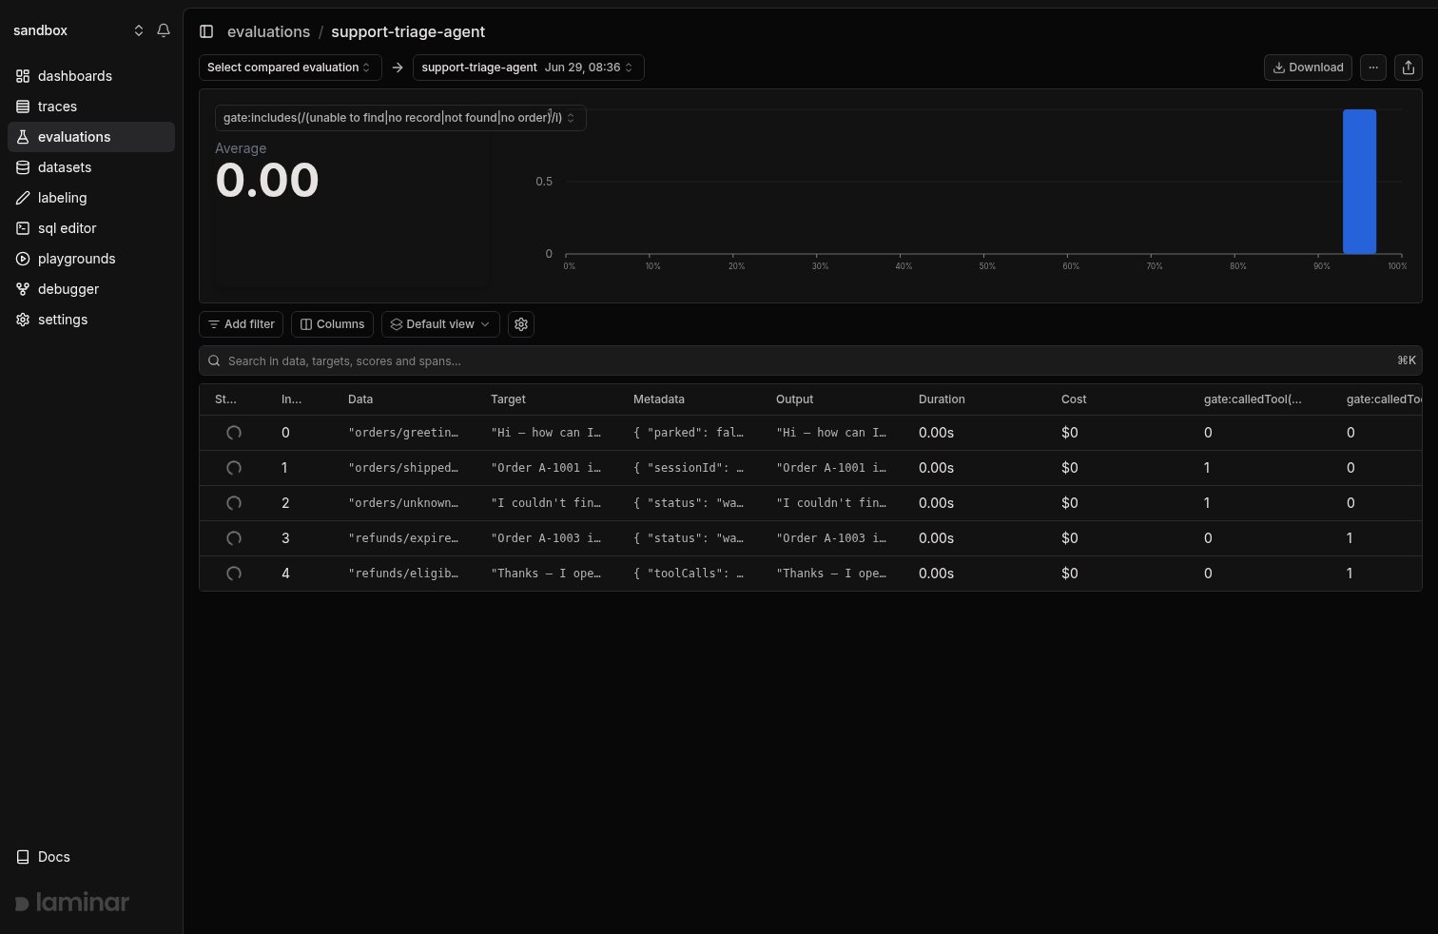Click metadata cell { "parked": fal…

pos(689,433)
